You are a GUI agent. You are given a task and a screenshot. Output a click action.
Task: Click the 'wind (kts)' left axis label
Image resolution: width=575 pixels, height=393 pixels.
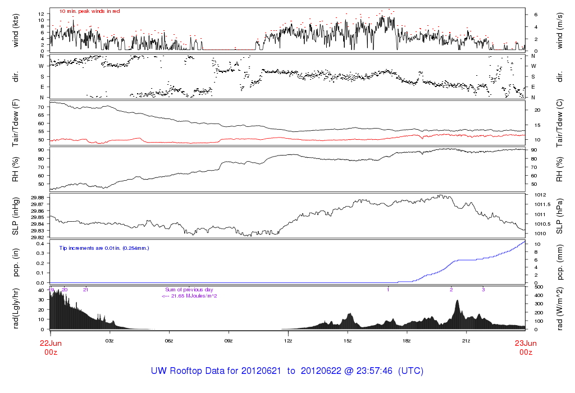coord(17,30)
